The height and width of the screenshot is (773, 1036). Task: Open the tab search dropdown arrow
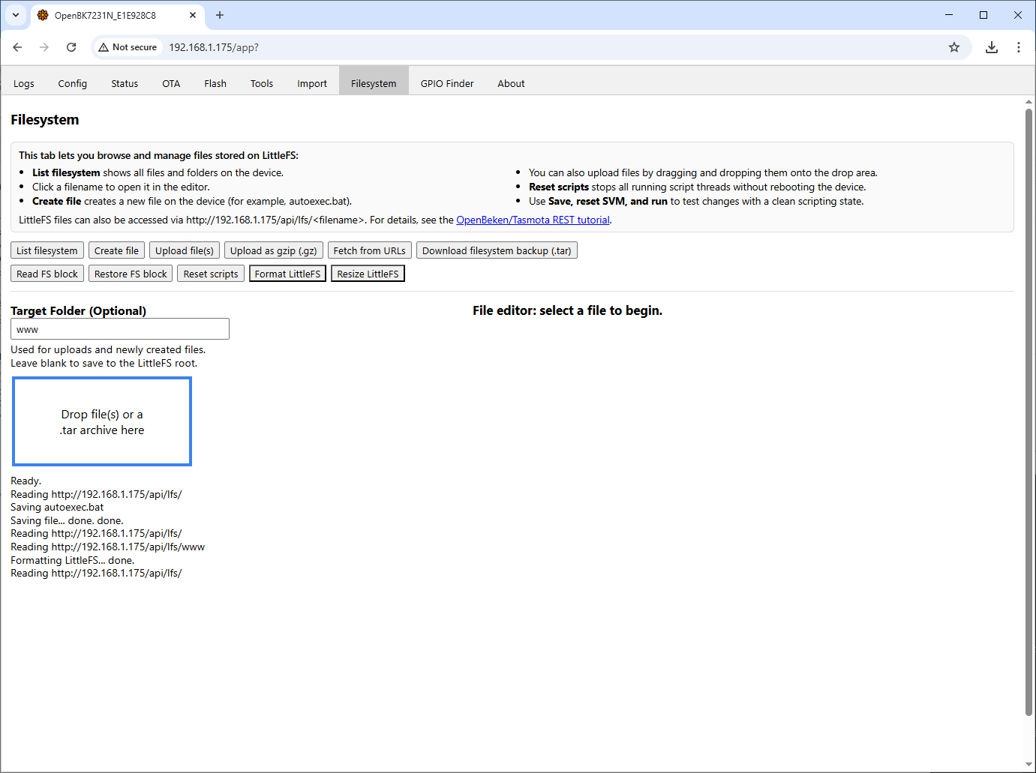tap(16, 15)
